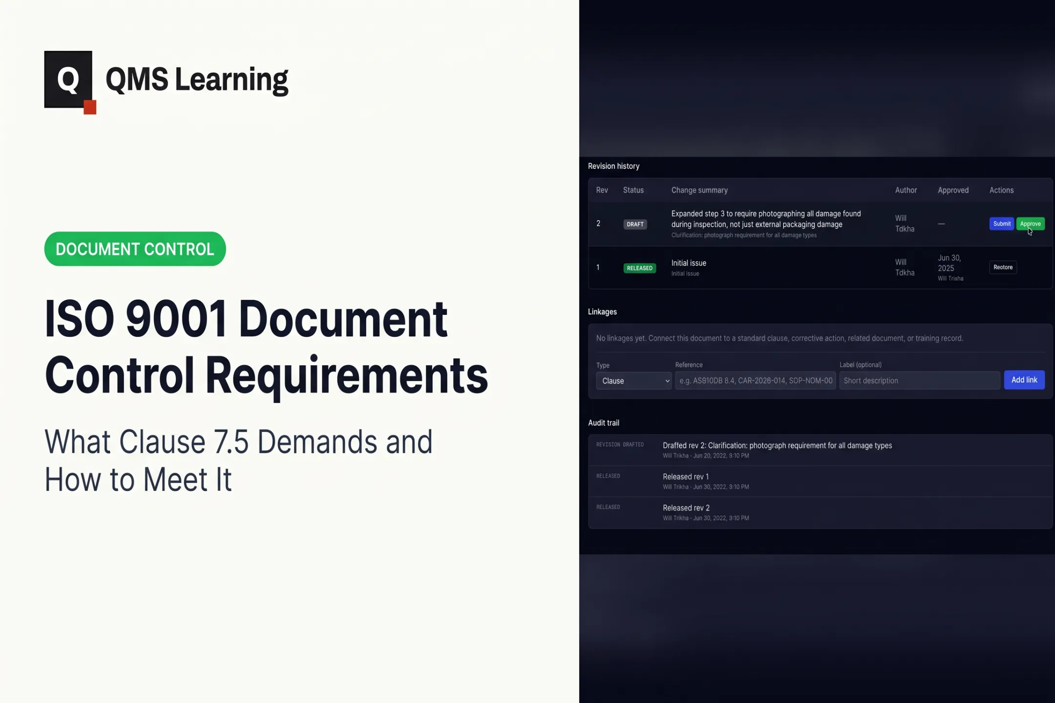
Task: Click the 'Change summary' column header
Action: pos(699,190)
